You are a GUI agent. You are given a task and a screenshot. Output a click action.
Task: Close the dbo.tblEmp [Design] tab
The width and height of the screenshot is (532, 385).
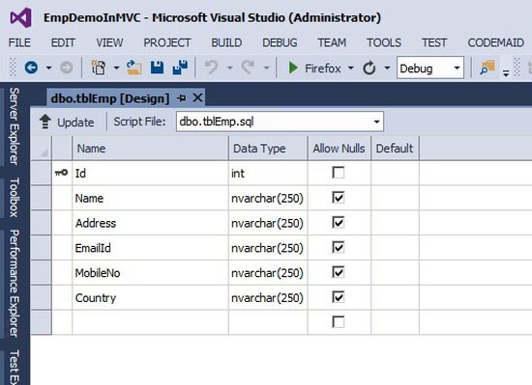click(197, 98)
